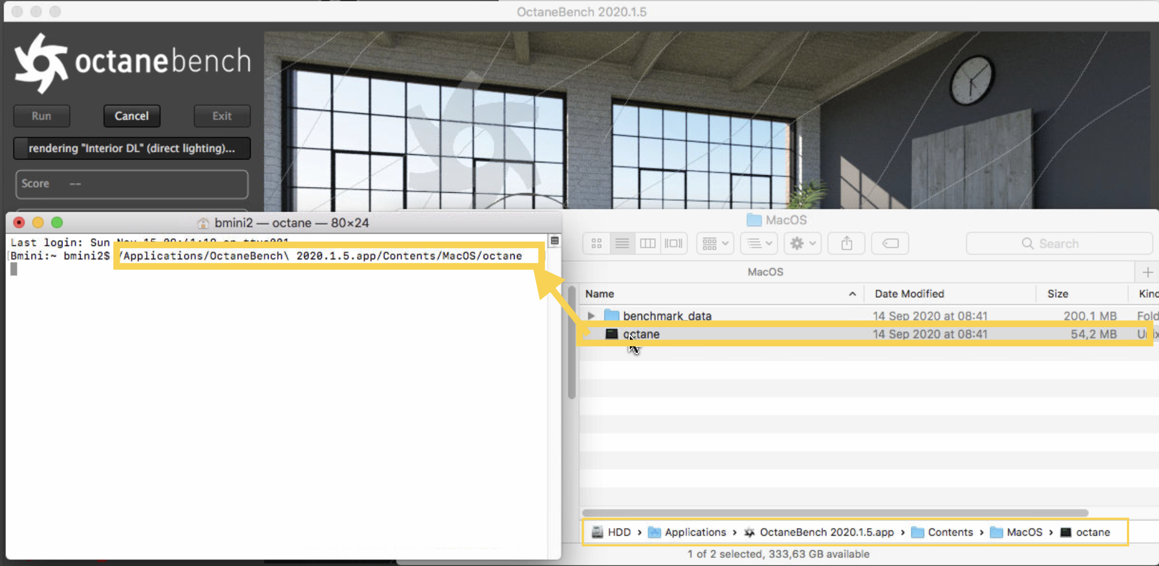Switch Finder to icon view
The width and height of the screenshot is (1159, 566).
596,244
